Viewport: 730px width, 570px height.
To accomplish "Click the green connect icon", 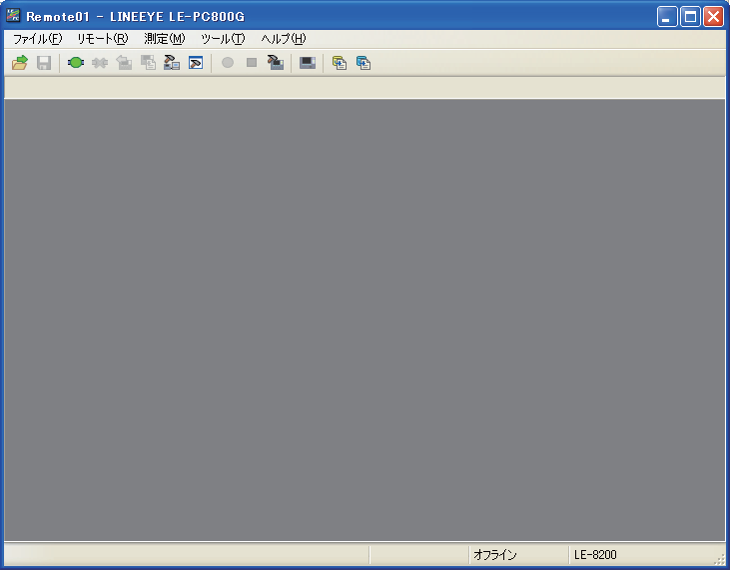I will point(76,62).
